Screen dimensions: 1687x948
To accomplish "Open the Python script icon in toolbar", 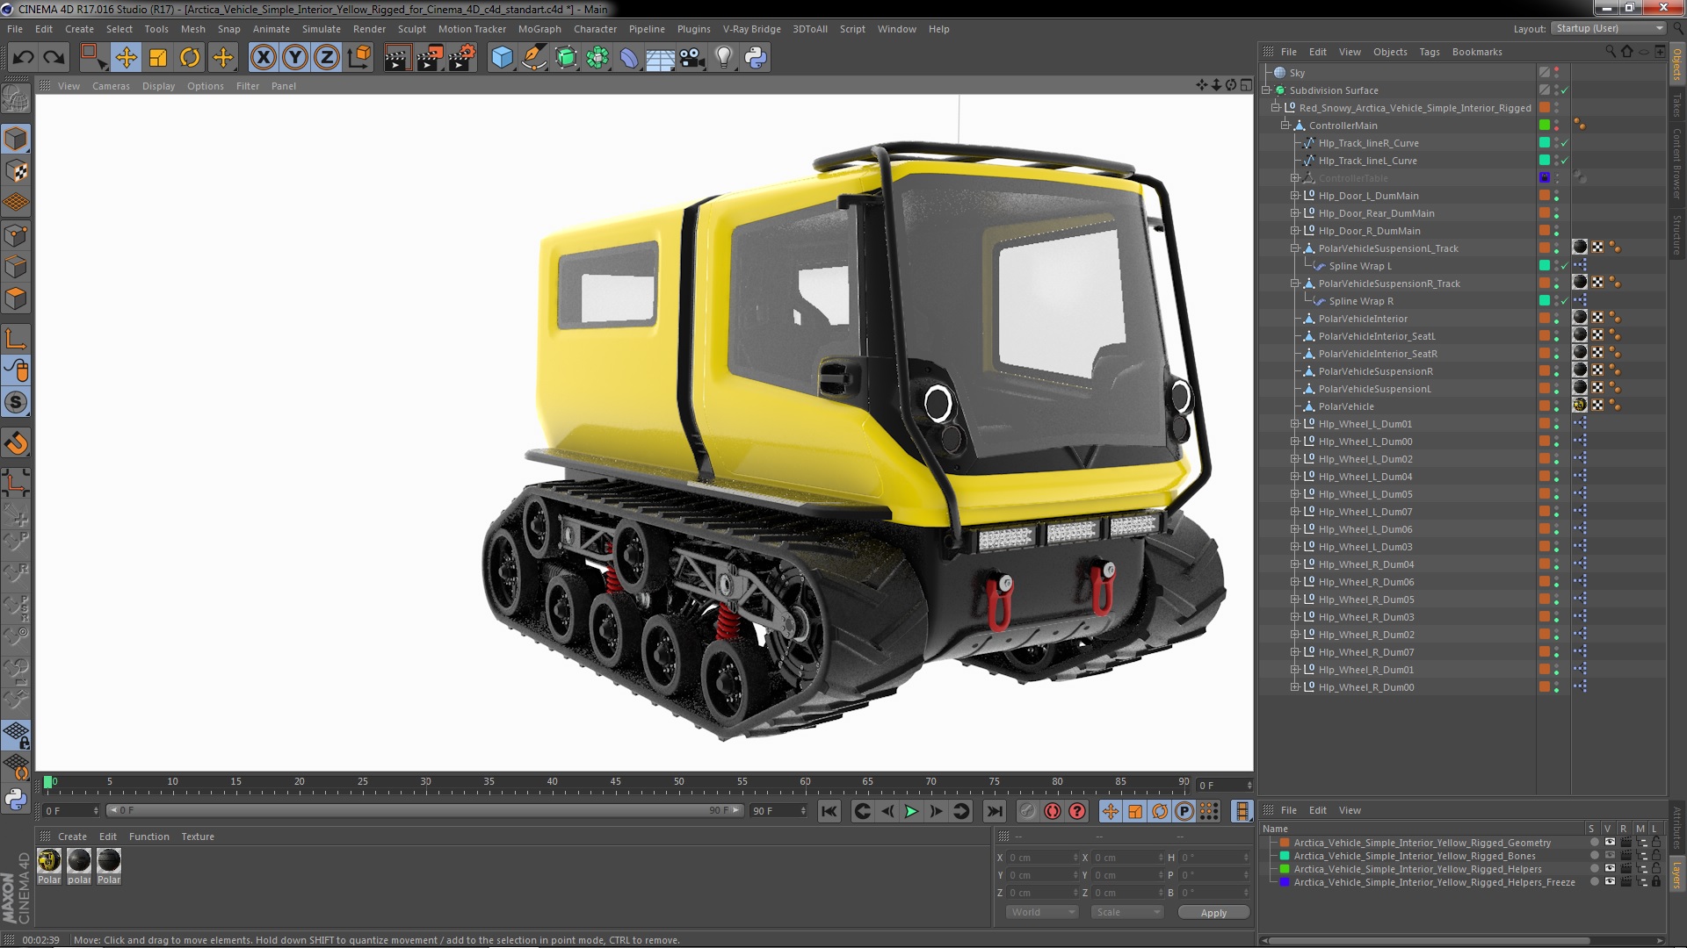I will tap(756, 58).
